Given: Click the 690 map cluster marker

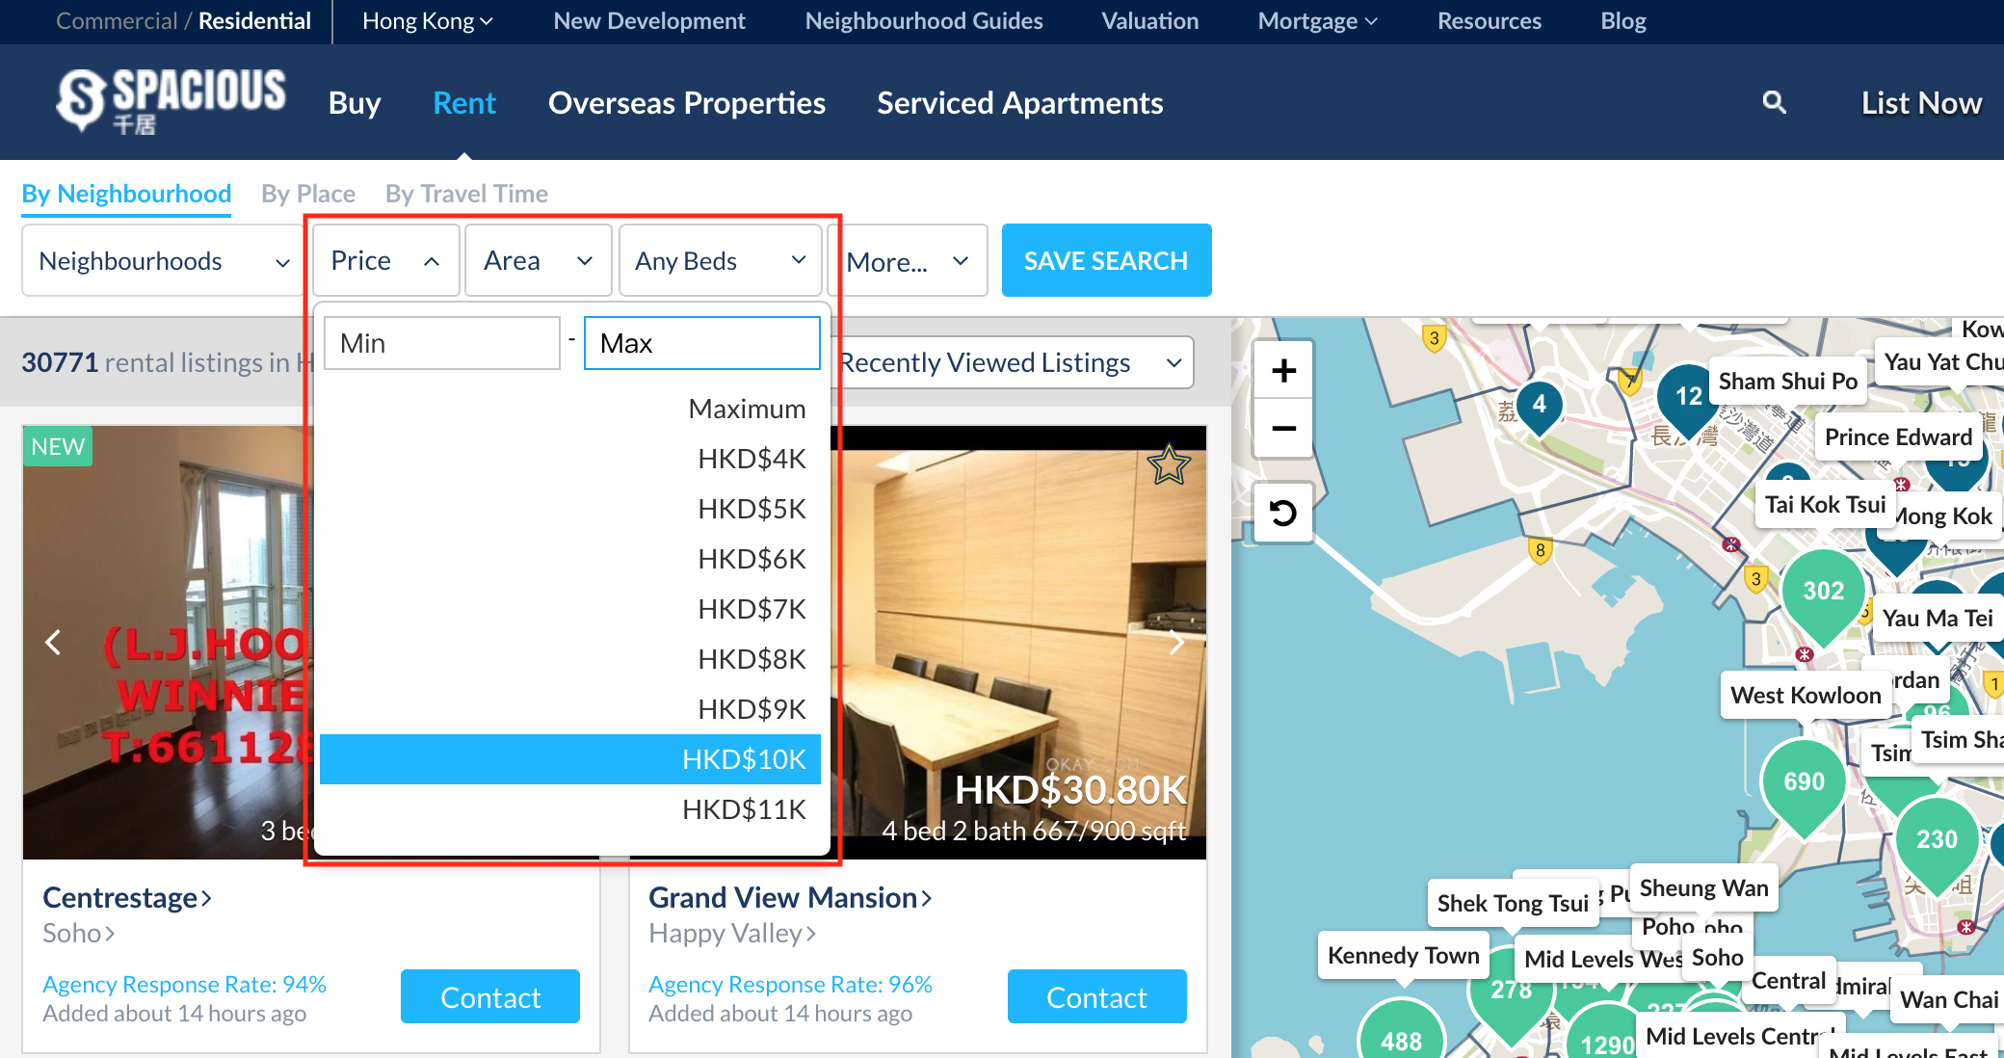Looking at the screenshot, I should pos(1804,781).
